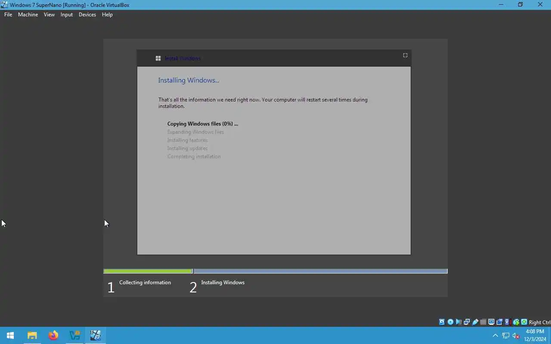Viewport: 551px width, 344px height.
Task: Click the keyboard capture green arrow icon
Action: [524, 322]
